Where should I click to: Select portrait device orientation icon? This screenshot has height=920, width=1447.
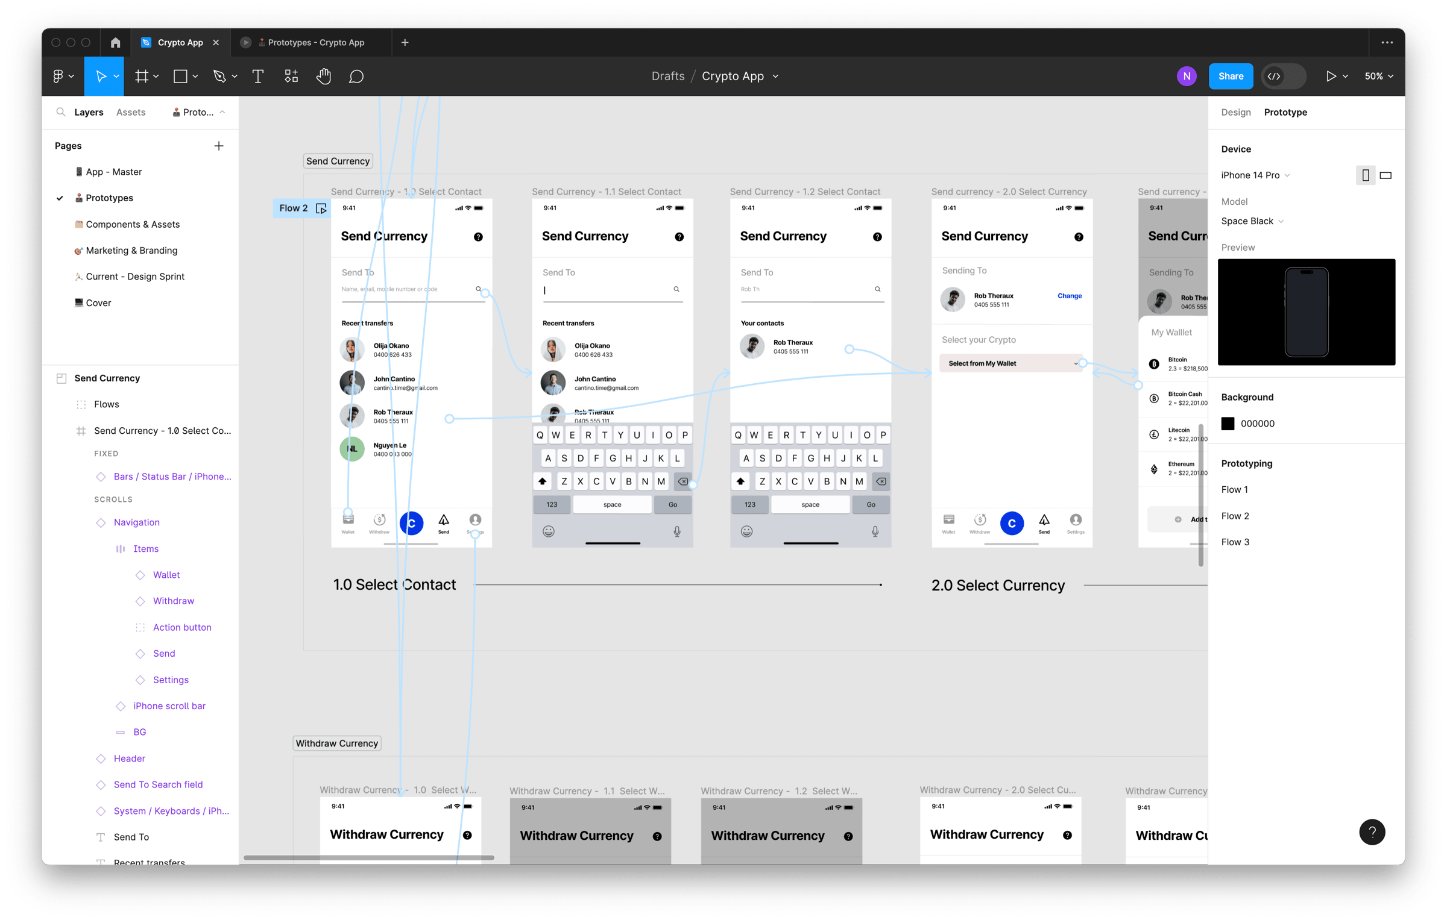1366,175
